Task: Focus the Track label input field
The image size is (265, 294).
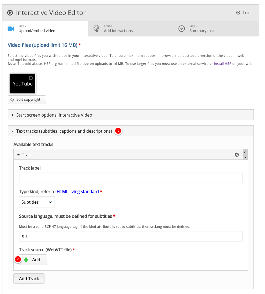Action: pos(131,178)
